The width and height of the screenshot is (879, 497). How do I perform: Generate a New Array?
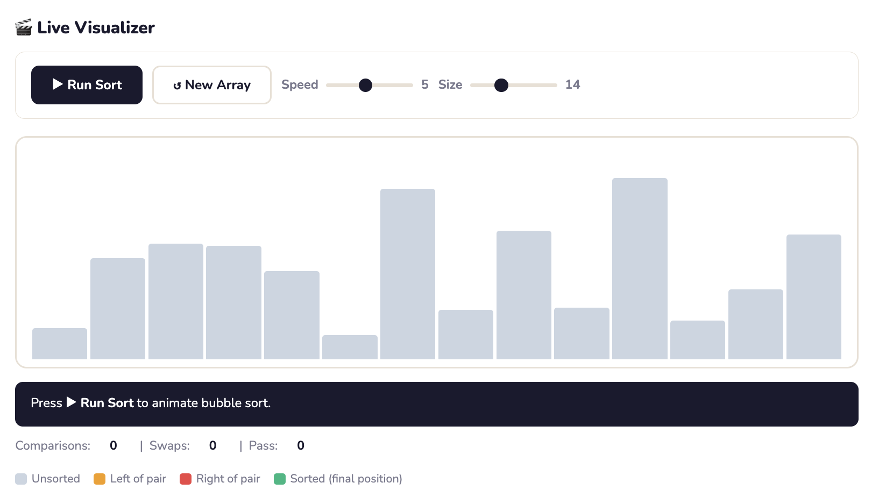point(211,85)
